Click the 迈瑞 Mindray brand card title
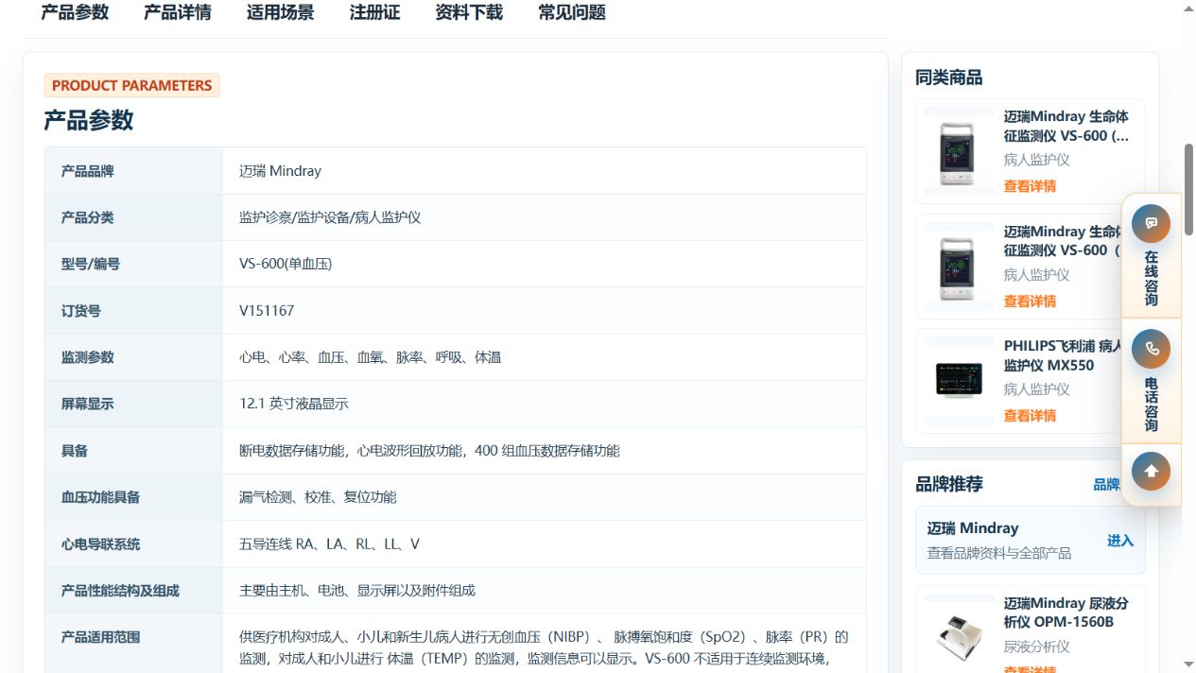1196x673 pixels. tap(973, 528)
